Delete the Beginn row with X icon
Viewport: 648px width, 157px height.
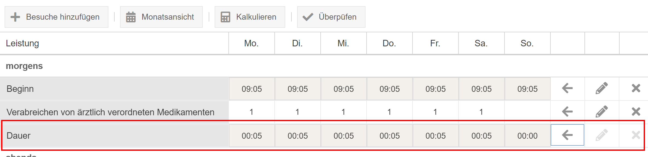click(636, 88)
